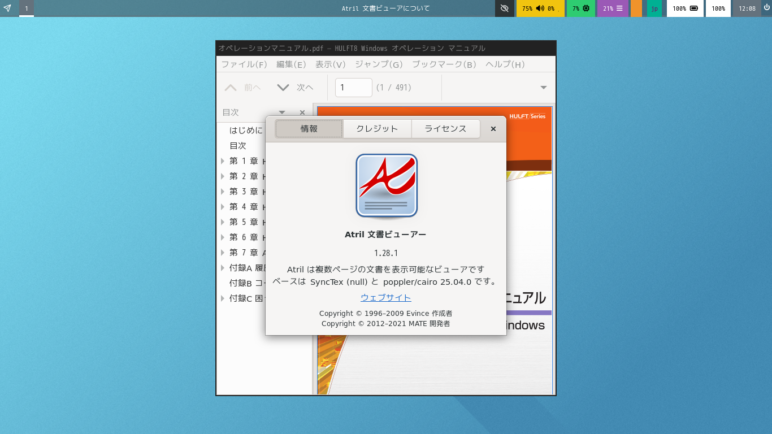772x434 pixels.
Task: Click the 前へ previous page arrow
Action: click(242, 88)
